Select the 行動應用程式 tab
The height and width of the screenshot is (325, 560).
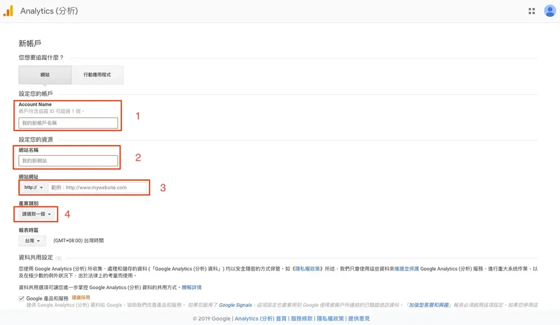(97, 75)
